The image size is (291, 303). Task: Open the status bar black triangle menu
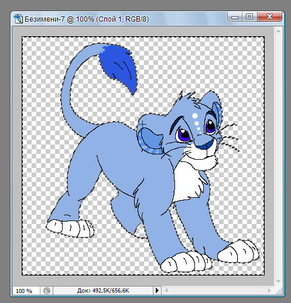click(x=157, y=291)
